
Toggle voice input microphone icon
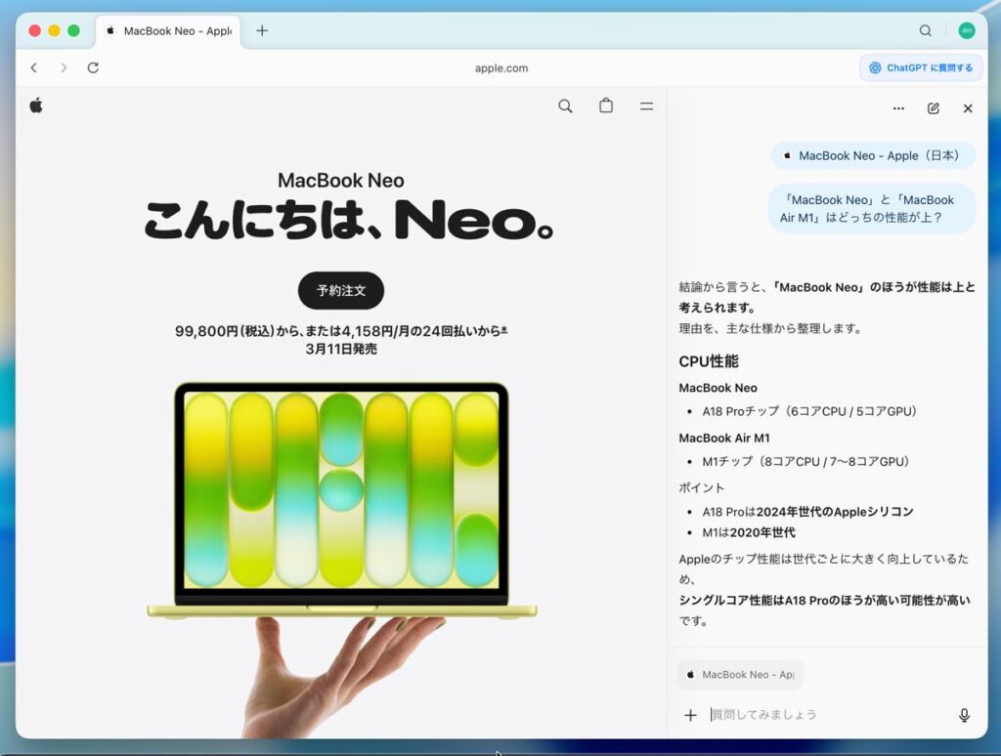964,715
